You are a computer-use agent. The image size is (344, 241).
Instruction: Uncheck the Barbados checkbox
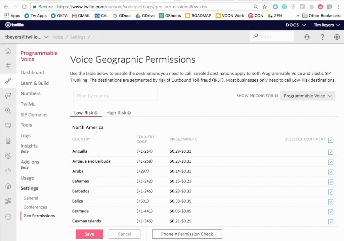tap(331, 192)
